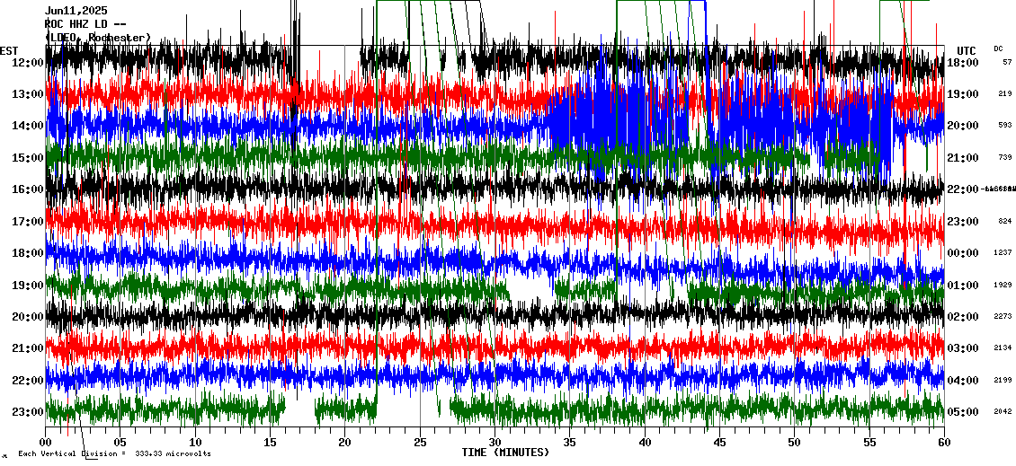Click the 12:00 EST row label
1016x466 pixels.
[27, 62]
